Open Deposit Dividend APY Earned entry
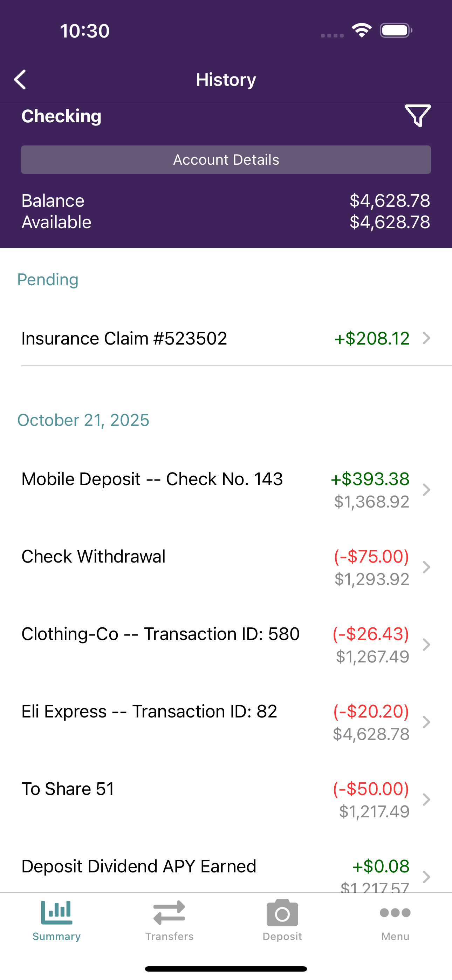Screen dimensions: 452x980 (x=226, y=871)
